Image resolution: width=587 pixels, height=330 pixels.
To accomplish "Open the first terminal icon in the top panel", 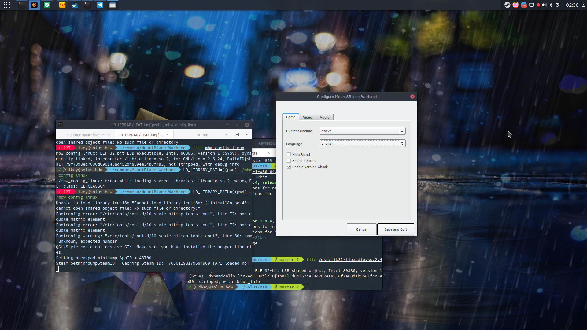I will tap(21, 5).
